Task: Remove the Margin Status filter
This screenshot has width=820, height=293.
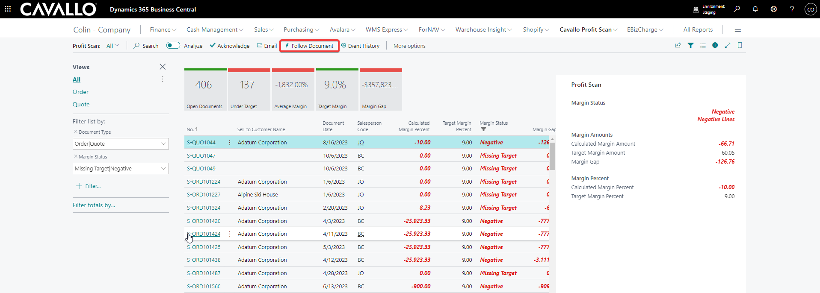Action: [x=76, y=156]
